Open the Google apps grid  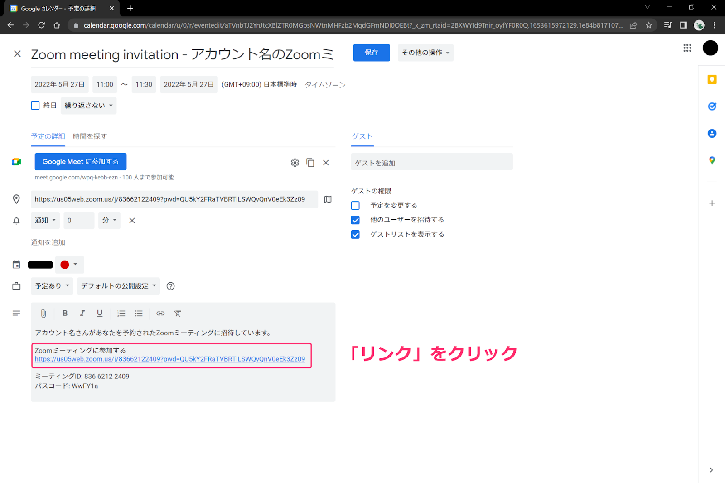tap(687, 48)
